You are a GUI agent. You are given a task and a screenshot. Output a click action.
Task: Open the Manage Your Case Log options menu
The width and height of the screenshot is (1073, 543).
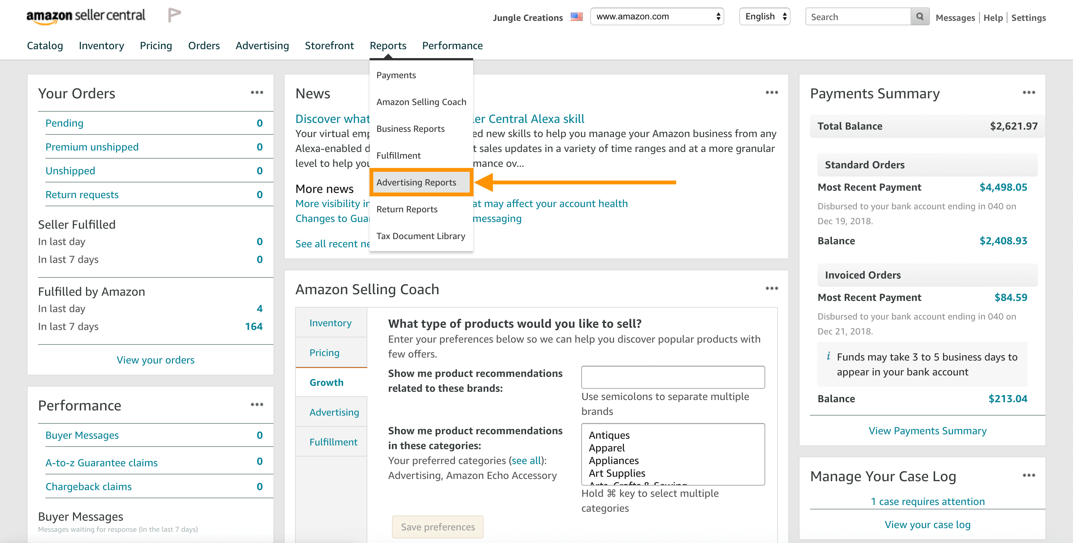pyautogui.click(x=1028, y=475)
